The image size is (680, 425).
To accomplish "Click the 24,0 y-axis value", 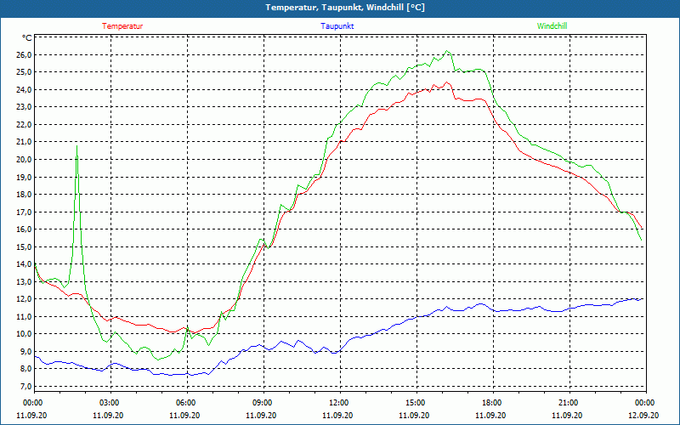I will coord(25,90).
